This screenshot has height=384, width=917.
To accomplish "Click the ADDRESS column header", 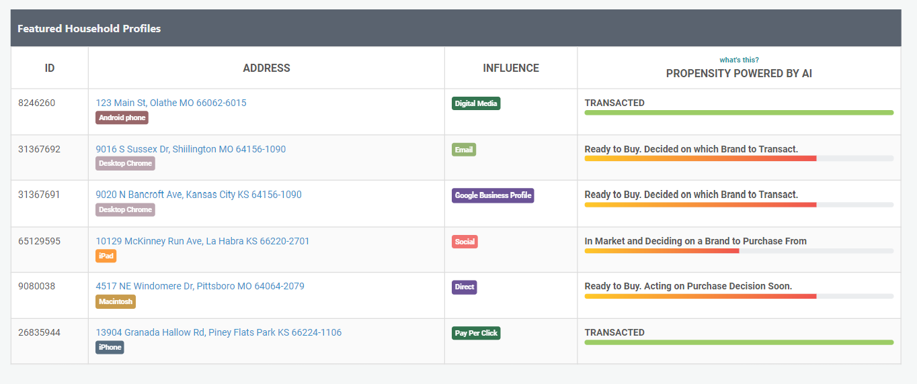I will point(266,68).
